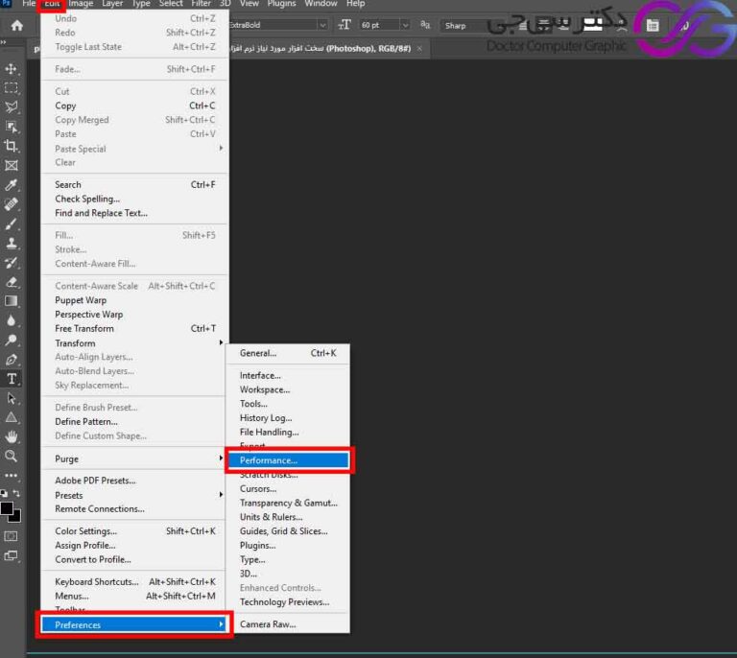The height and width of the screenshot is (658, 737).
Task: Expand the Purge submenu
Action: [x=132, y=458]
